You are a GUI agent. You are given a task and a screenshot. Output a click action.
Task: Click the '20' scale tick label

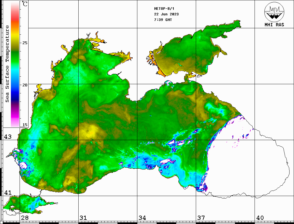pos(25,85)
